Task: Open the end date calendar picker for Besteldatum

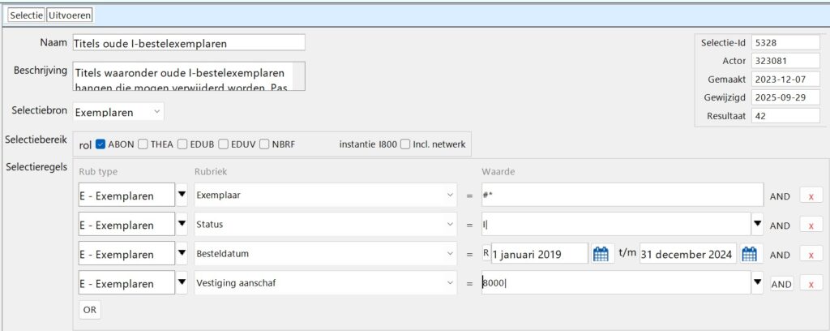Action: coord(749,254)
